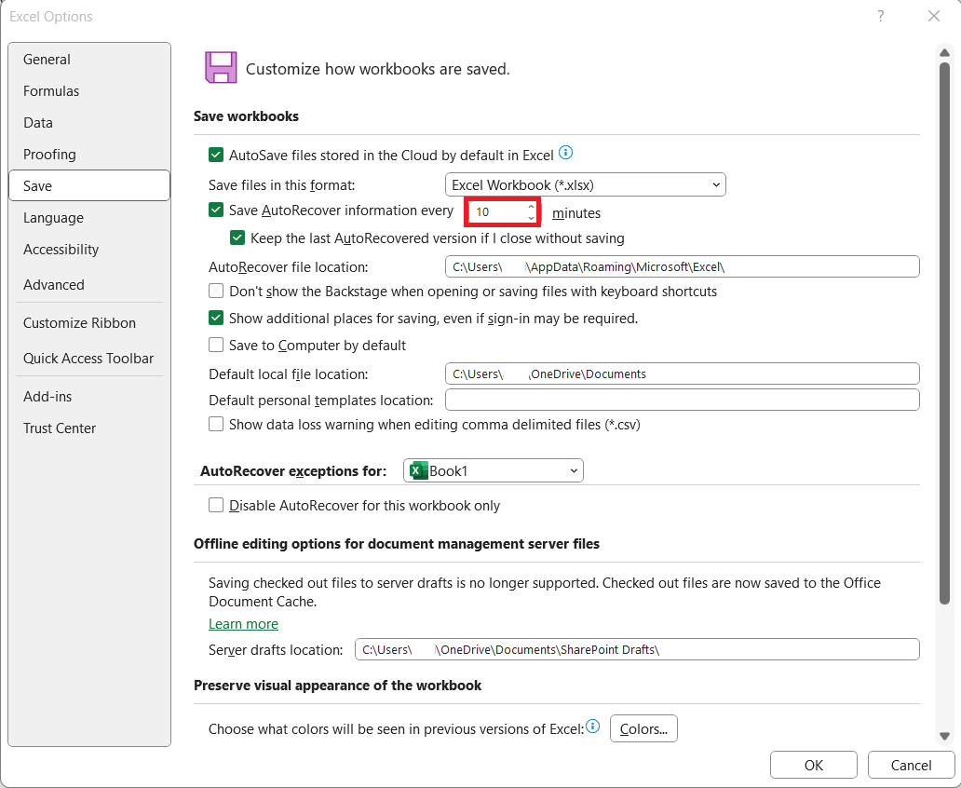Viewport: 961px width, 788px height.
Task: Click Default personal templates location field
Action: coord(683,400)
